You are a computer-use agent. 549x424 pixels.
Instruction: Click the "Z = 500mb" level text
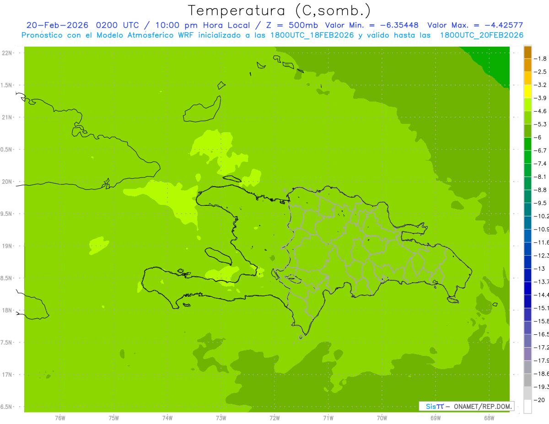point(292,25)
